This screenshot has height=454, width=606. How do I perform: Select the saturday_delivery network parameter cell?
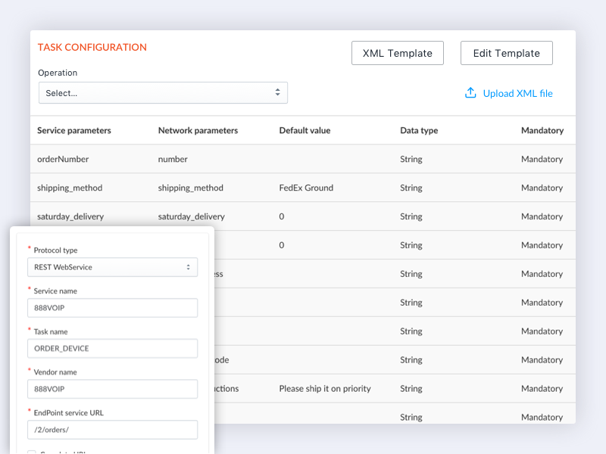point(192,216)
